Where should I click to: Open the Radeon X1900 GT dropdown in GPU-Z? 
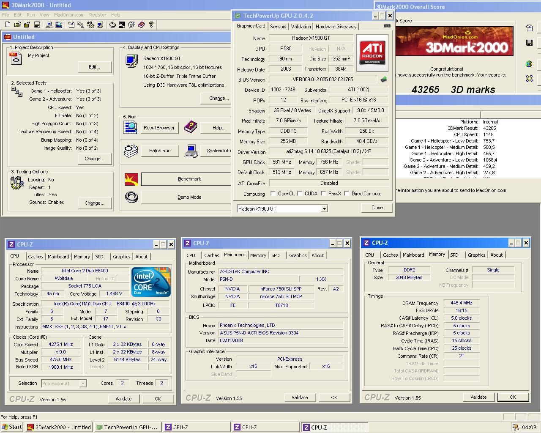324,208
